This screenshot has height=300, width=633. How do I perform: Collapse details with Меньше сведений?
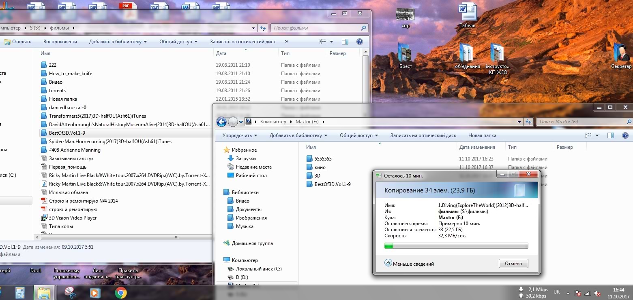click(410, 264)
